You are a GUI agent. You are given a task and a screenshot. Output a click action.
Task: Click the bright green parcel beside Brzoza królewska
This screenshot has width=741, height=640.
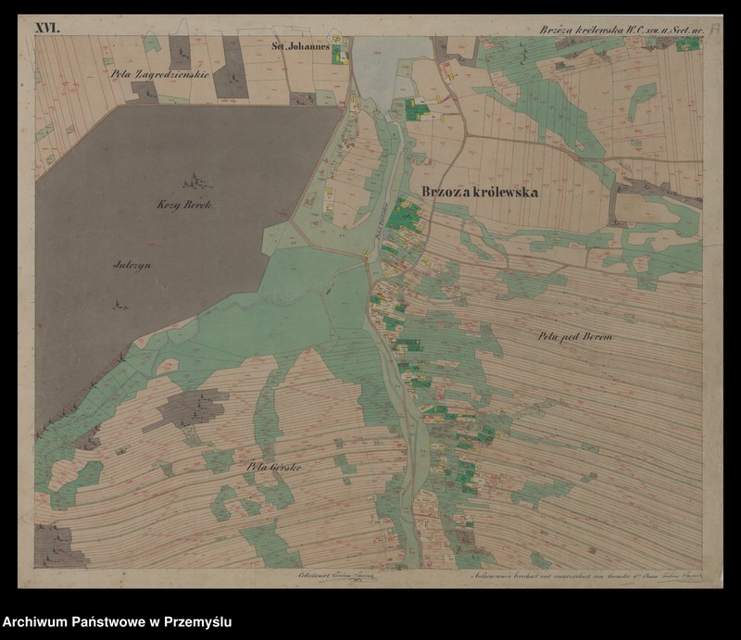(x=404, y=215)
